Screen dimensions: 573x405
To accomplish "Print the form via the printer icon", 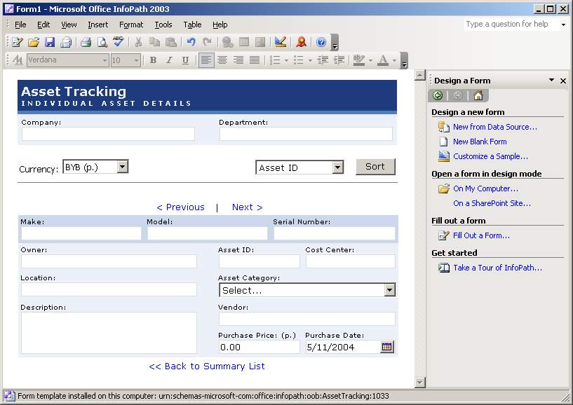I will [86, 42].
